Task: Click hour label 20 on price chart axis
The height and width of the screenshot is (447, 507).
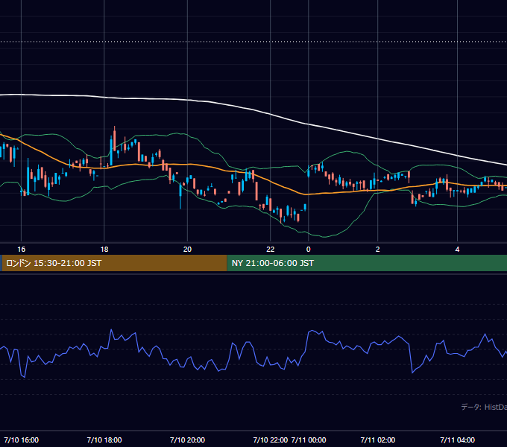Action: (x=187, y=250)
